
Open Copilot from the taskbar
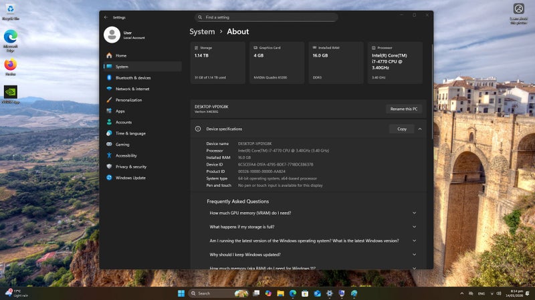click(x=268, y=293)
